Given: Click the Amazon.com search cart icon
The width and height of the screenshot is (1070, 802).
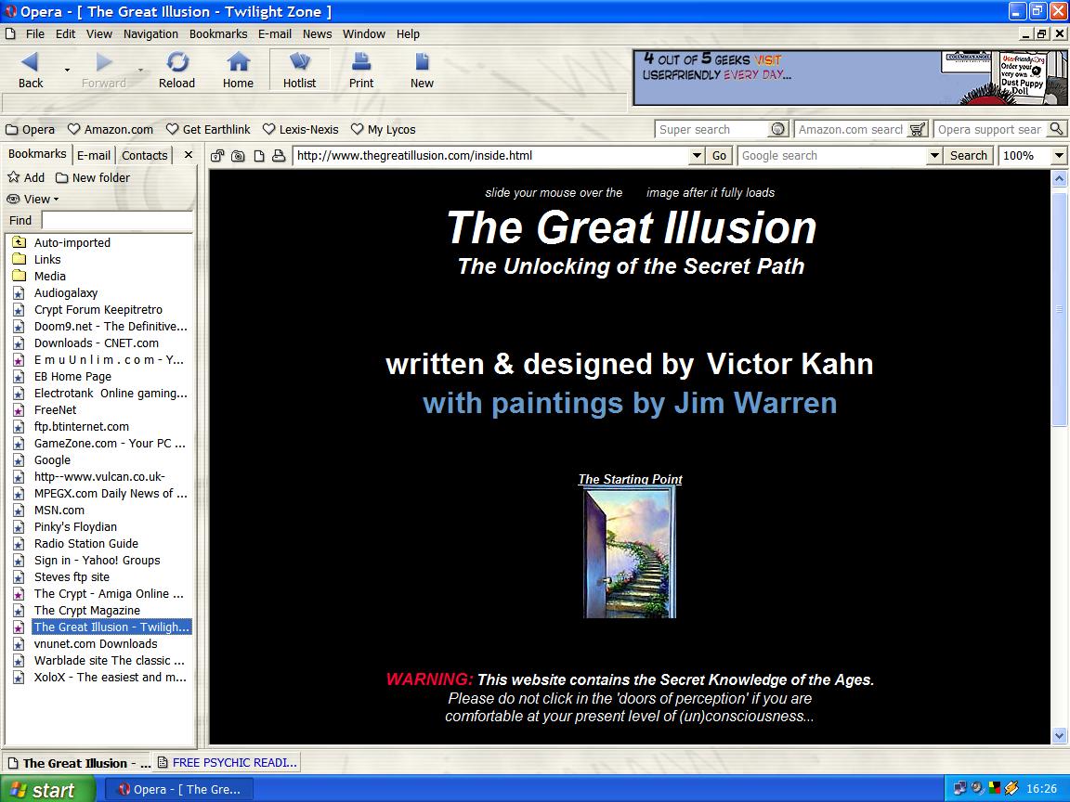Looking at the screenshot, I should click(x=918, y=130).
